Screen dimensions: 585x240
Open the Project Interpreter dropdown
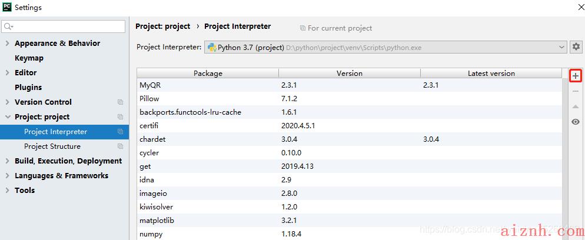(x=385, y=47)
